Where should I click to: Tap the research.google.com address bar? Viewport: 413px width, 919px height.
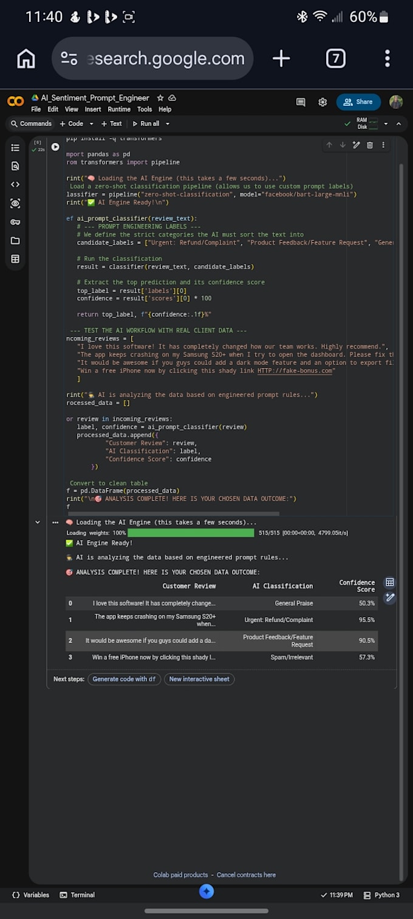click(152, 58)
